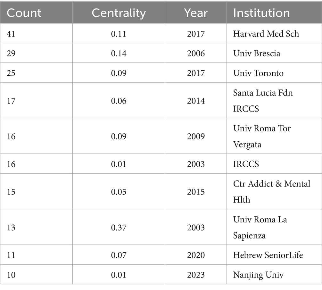
Task: Click the centrality value 0.37
Action: tap(119, 228)
